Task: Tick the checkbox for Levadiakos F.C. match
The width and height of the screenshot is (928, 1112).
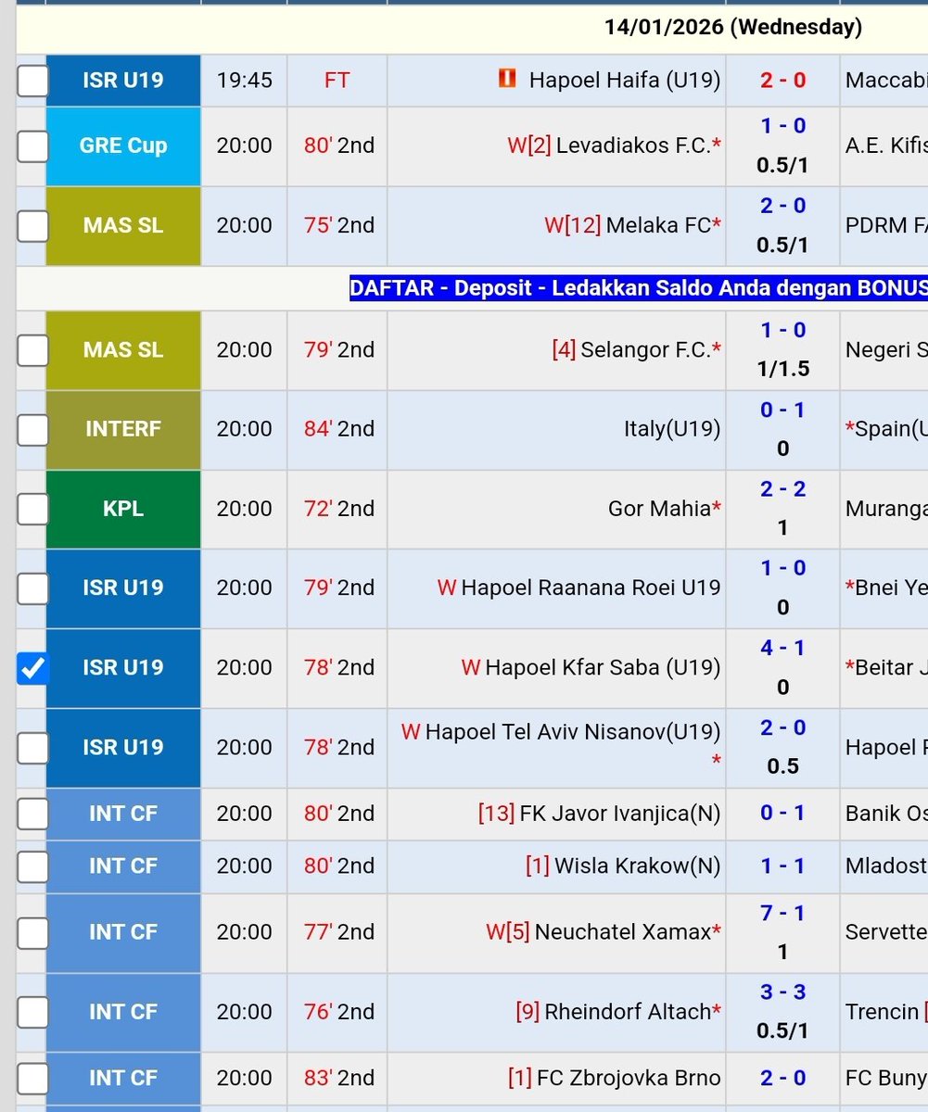Action: [x=32, y=145]
